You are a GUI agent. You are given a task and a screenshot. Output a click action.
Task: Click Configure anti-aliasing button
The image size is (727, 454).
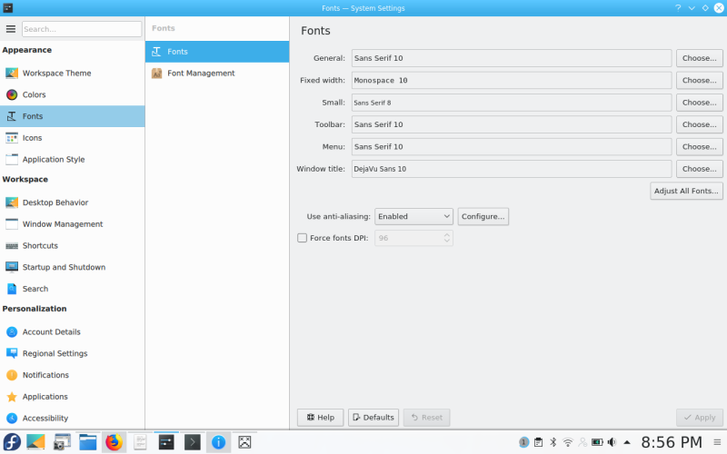click(x=483, y=216)
